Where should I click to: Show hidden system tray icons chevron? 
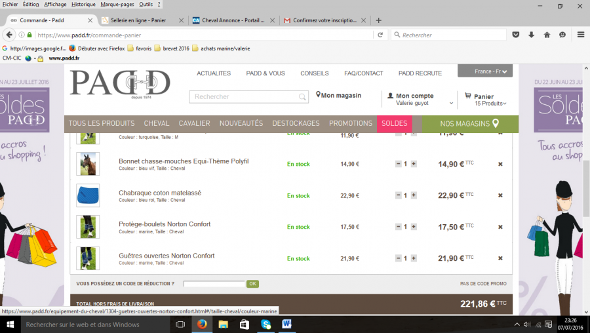pos(517,324)
